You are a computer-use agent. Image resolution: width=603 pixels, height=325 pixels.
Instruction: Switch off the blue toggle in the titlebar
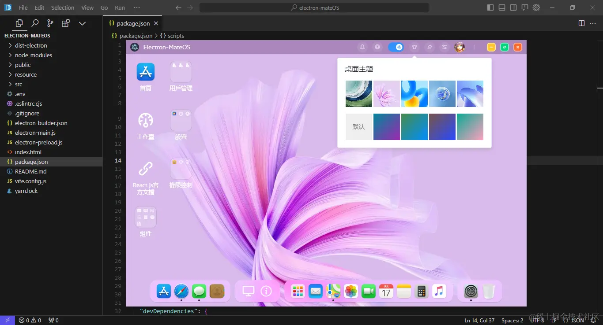pyautogui.click(x=396, y=47)
